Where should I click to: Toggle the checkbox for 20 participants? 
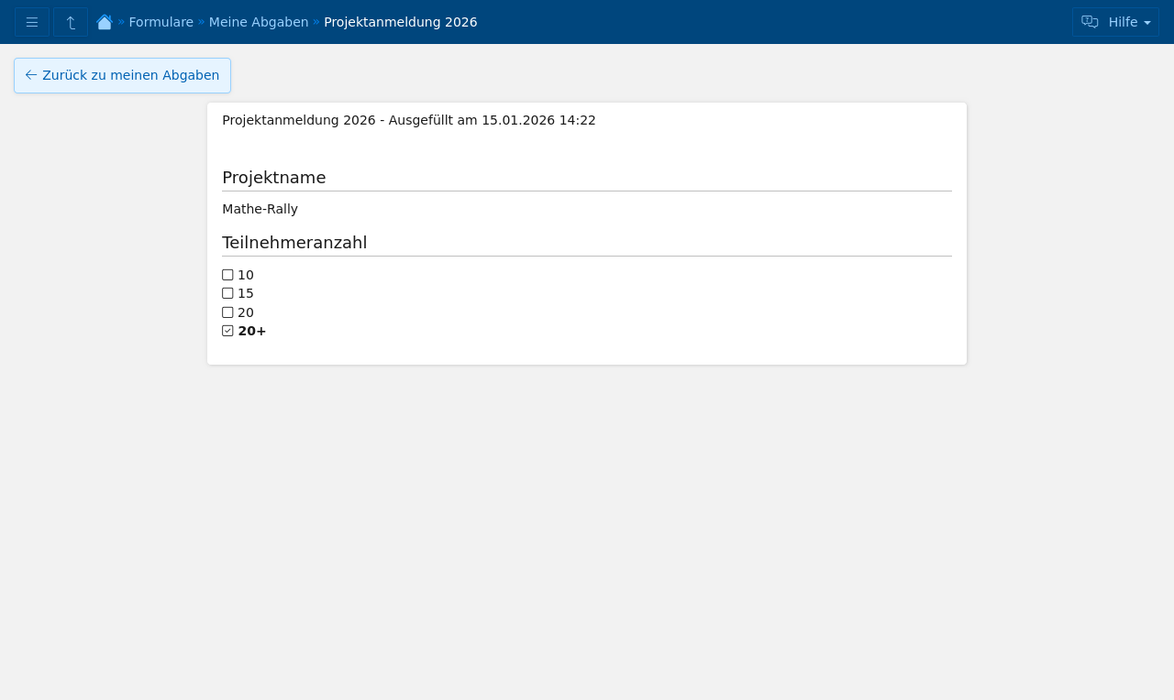coord(227,312)
